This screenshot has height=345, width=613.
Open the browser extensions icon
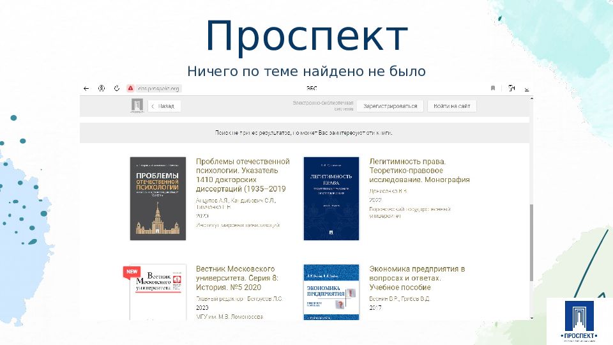[x=511, y=88]
